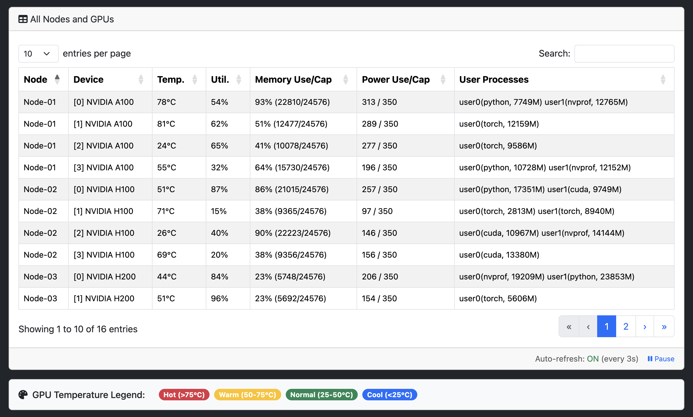Open page 2 of the table
Image resolution: width=693 pixels, height=417 pixels.
pyautogui.click(x=626, y=327)
